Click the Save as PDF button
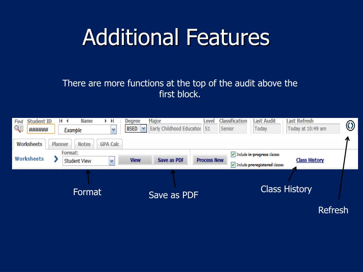 [171, 160]
